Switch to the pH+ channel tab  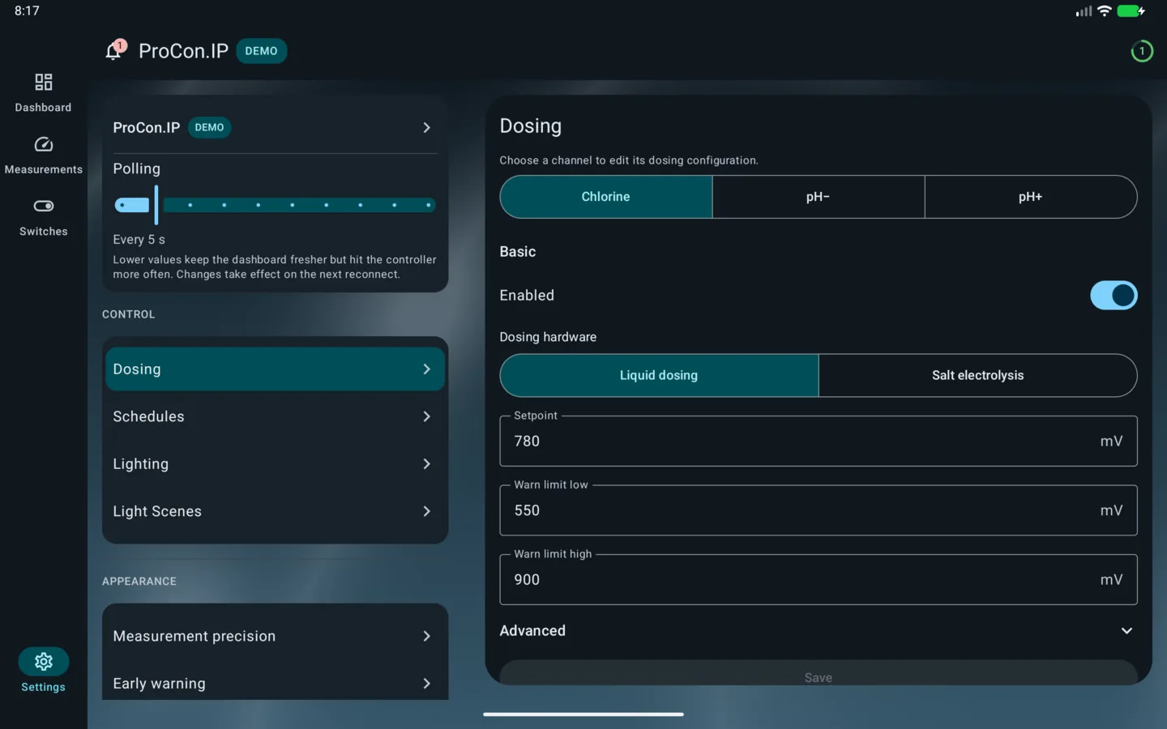point(1030,197)
